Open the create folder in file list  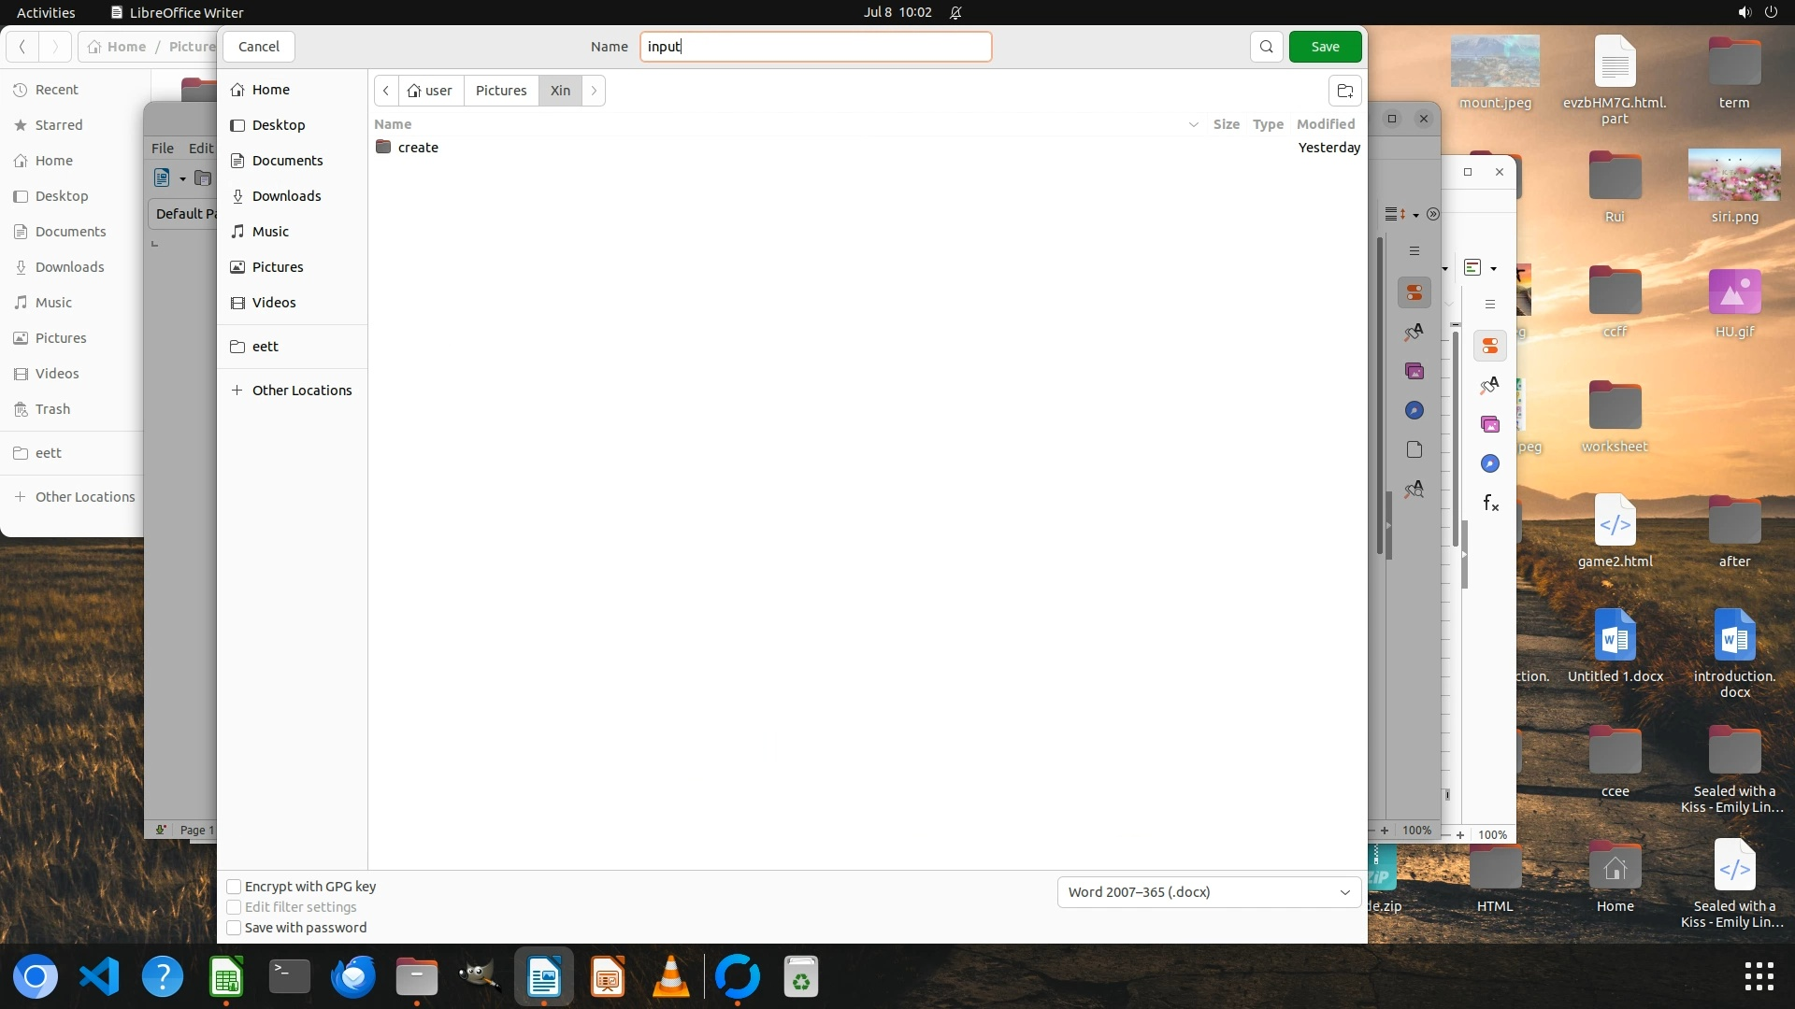pyautogui.click(x=417, y=148)
